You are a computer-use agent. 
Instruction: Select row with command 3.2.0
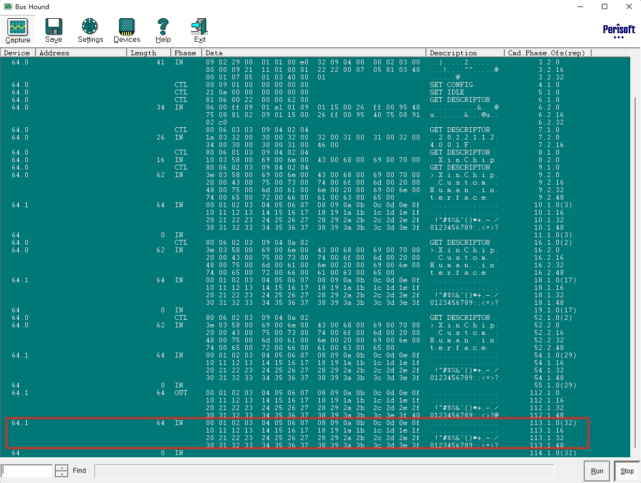315,62
